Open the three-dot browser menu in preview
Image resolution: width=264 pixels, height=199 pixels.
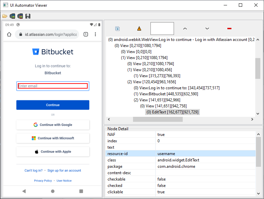click(x=95, y=34)
